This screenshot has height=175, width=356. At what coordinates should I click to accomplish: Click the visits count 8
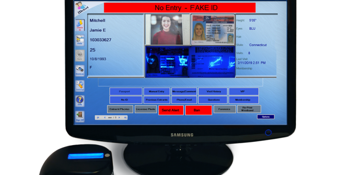tap(249, 53)
